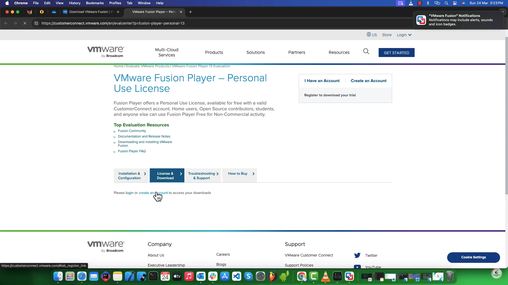Expand the Products navigation menu
508x285 pixels.
point(214,52)
